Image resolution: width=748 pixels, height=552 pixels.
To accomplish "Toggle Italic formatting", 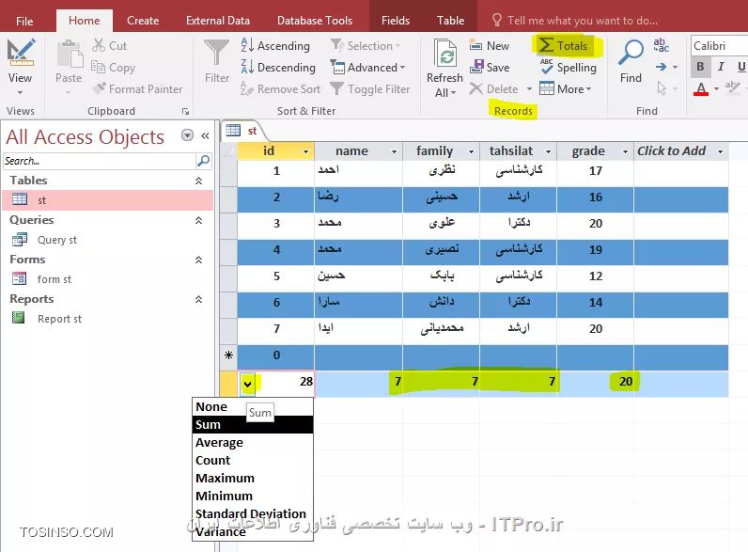I will 722,67.
